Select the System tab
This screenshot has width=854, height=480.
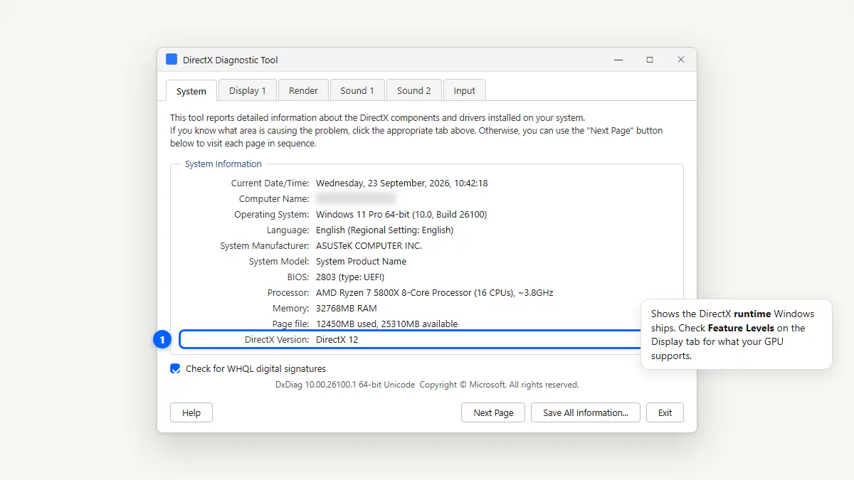pyautogui.click(x=191, y=91)
